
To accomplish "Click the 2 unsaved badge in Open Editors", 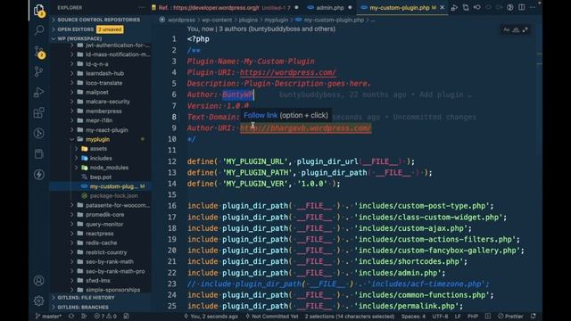I will (x=110, y=29).
